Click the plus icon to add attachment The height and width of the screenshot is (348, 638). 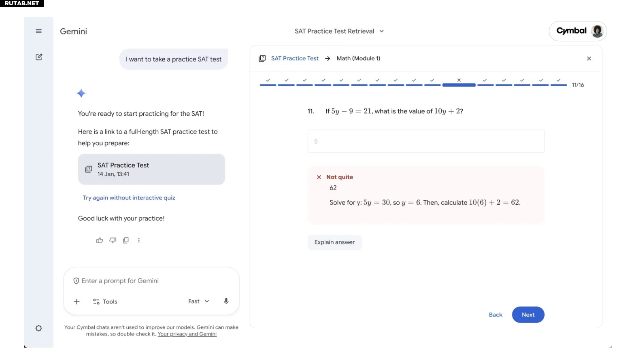pyautogui.click(x=77, y=301)
